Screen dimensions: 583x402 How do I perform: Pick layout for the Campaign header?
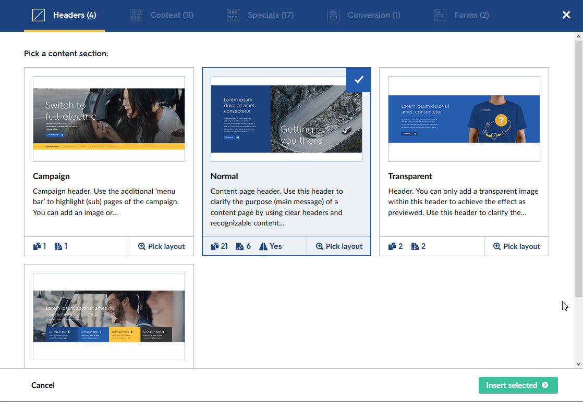pos(161,246)
